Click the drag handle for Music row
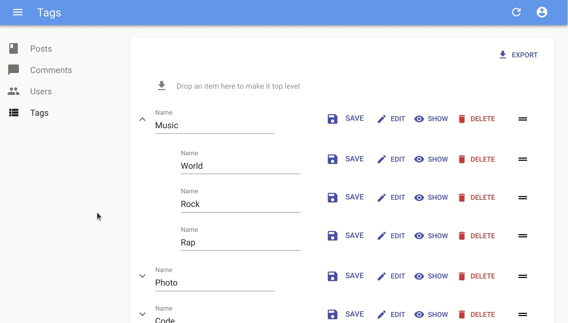Viewport: 568px width, 323px height. (522, 119)
